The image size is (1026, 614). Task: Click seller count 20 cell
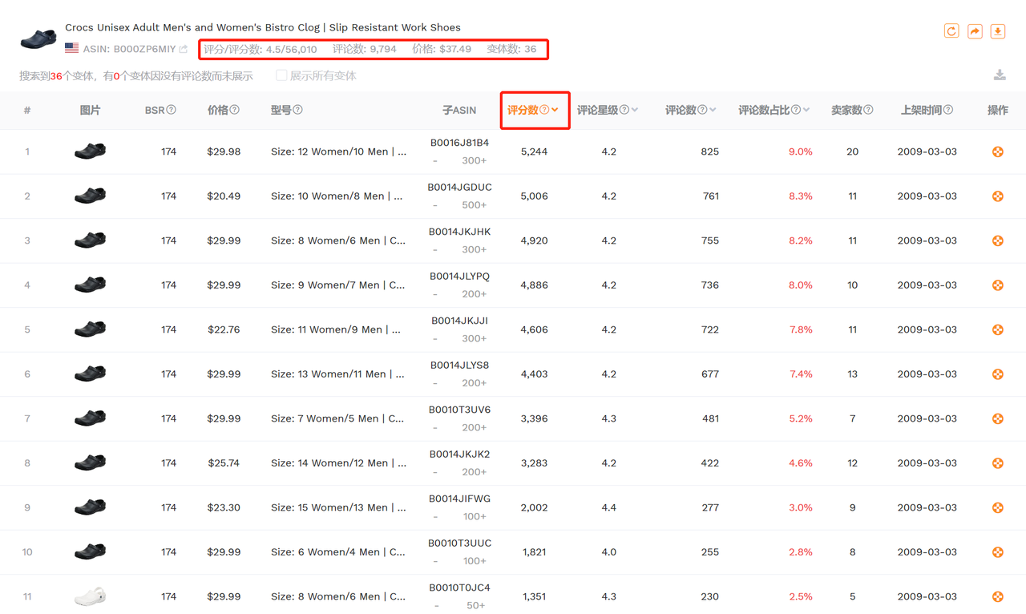pyautogui.click(x=853, y=151)
